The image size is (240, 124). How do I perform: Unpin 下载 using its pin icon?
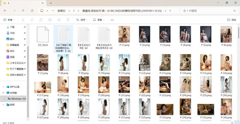tap(25, 27)
